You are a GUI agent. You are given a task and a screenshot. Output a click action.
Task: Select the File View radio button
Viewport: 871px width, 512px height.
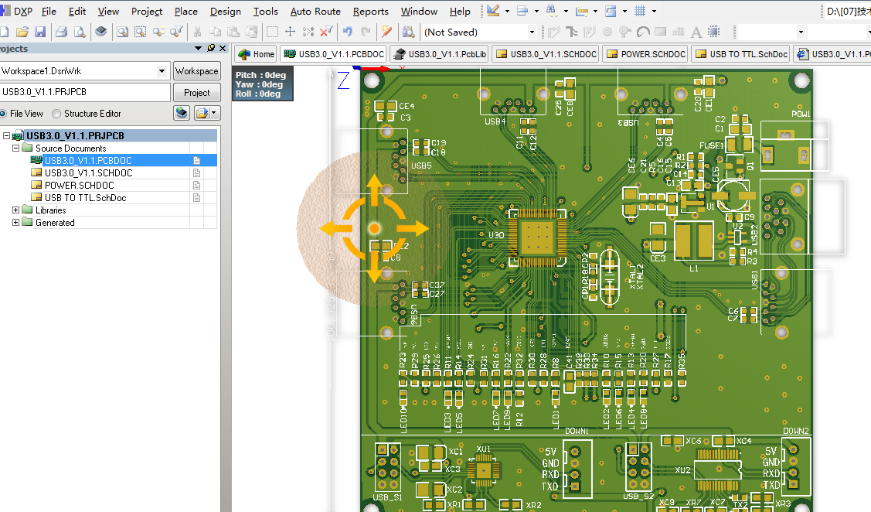(x=3, y=114)
